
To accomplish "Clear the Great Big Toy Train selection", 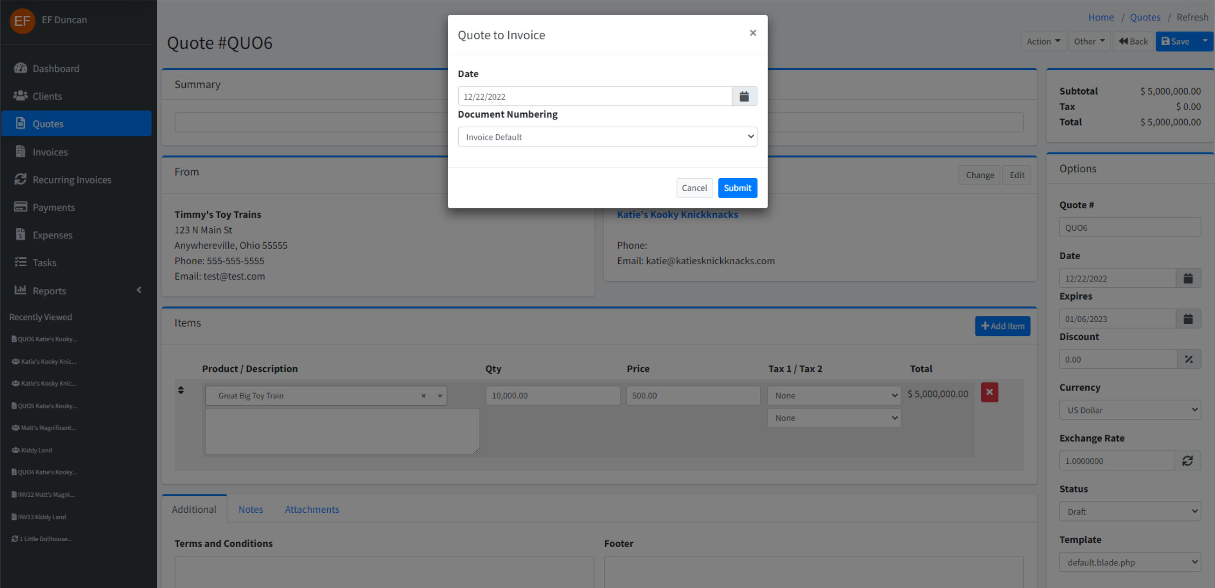I will 423,396.
